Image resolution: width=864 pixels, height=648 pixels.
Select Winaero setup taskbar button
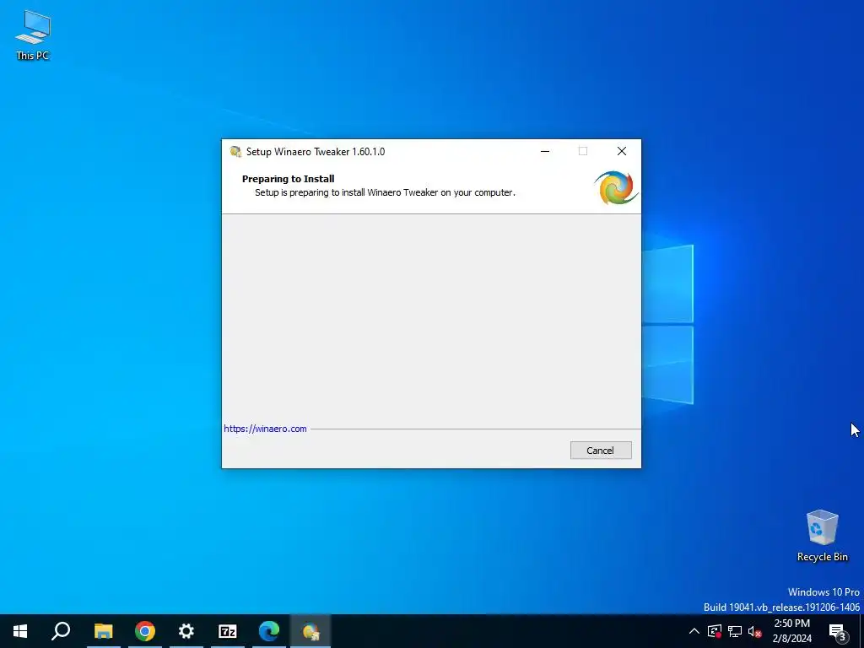click(310, 631)
